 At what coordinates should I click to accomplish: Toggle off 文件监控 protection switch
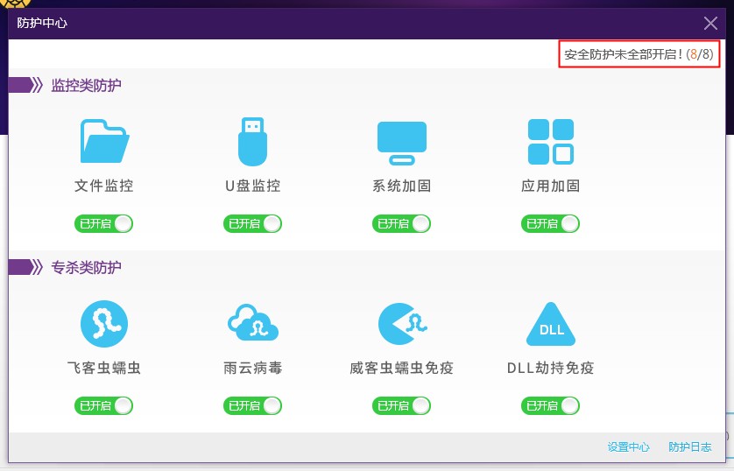tap(104, 223)
